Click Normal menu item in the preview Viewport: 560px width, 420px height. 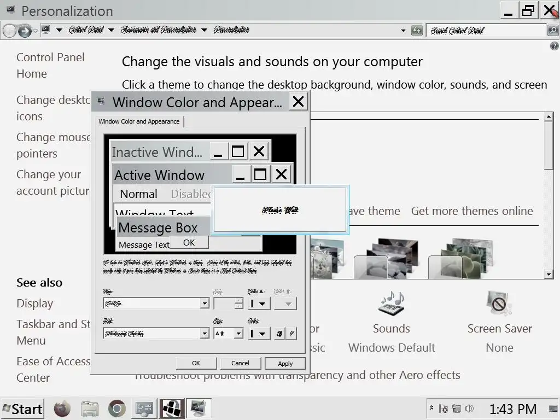point(138,194)
